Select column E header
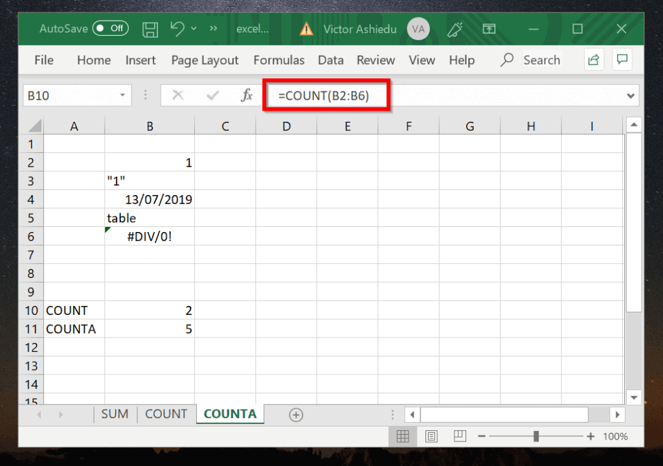This screenshot has width=663, height=466. (x=348, y=126)
